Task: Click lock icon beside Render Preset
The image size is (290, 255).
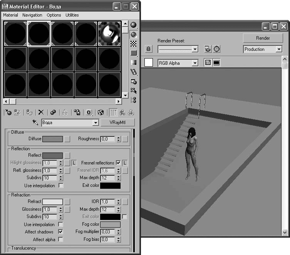Action: tap(149, 49)
